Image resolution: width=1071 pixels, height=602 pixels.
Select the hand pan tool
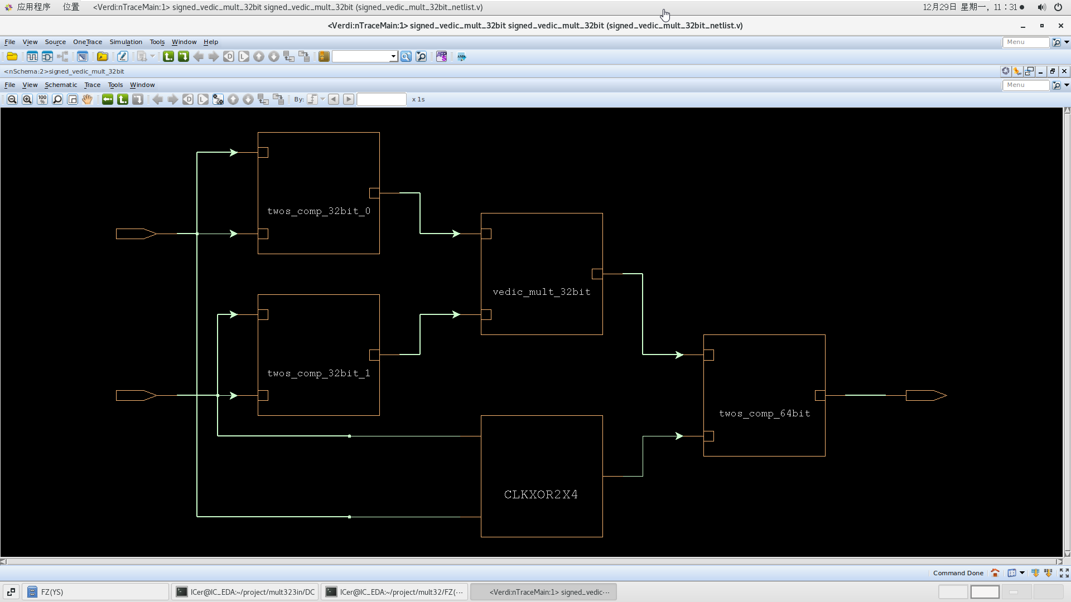pyautogui.click(x=87, y=99)
